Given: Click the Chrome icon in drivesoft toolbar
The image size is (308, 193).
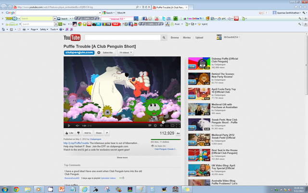Looking at the screenshot, I should tap(80, 24).
